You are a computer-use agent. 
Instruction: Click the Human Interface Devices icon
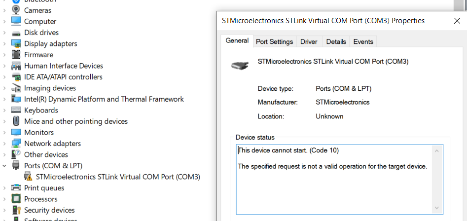tap(16, 66)
